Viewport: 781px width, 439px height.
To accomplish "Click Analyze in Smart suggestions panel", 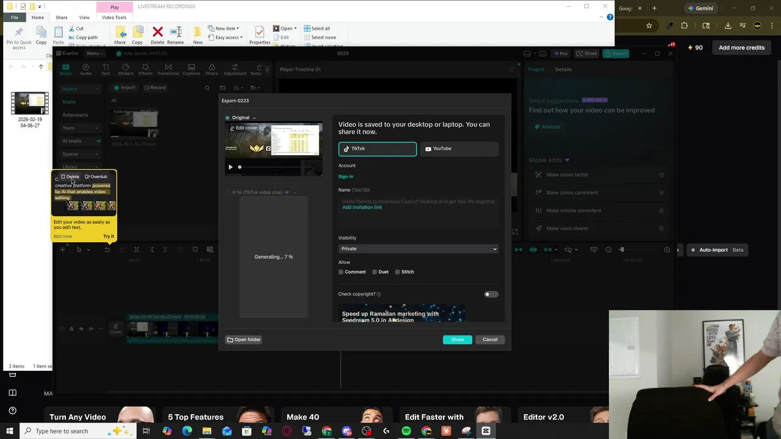I will tap(547, 127).
